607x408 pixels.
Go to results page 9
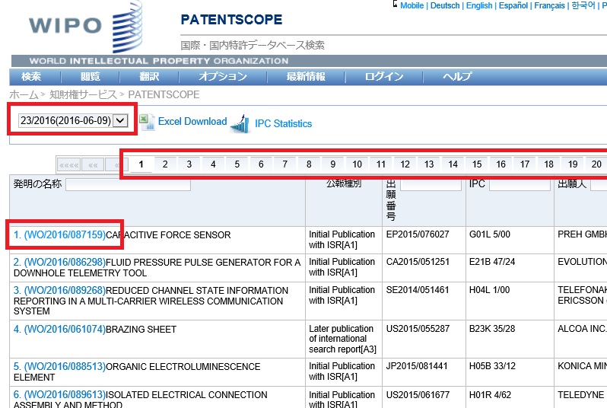pos(333,164)
